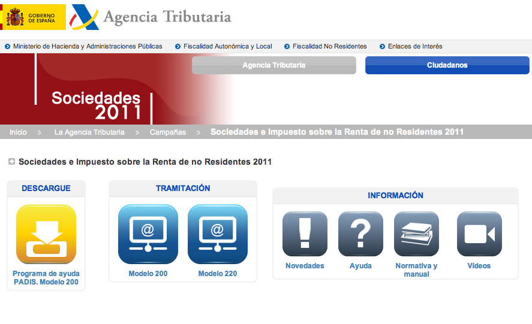Click Programa de ayuda PADIS text link

(46, 278)
